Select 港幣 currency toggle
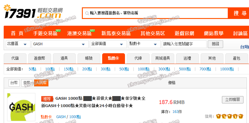The width and height of the screenshot is (249, 123). [27, 83]
